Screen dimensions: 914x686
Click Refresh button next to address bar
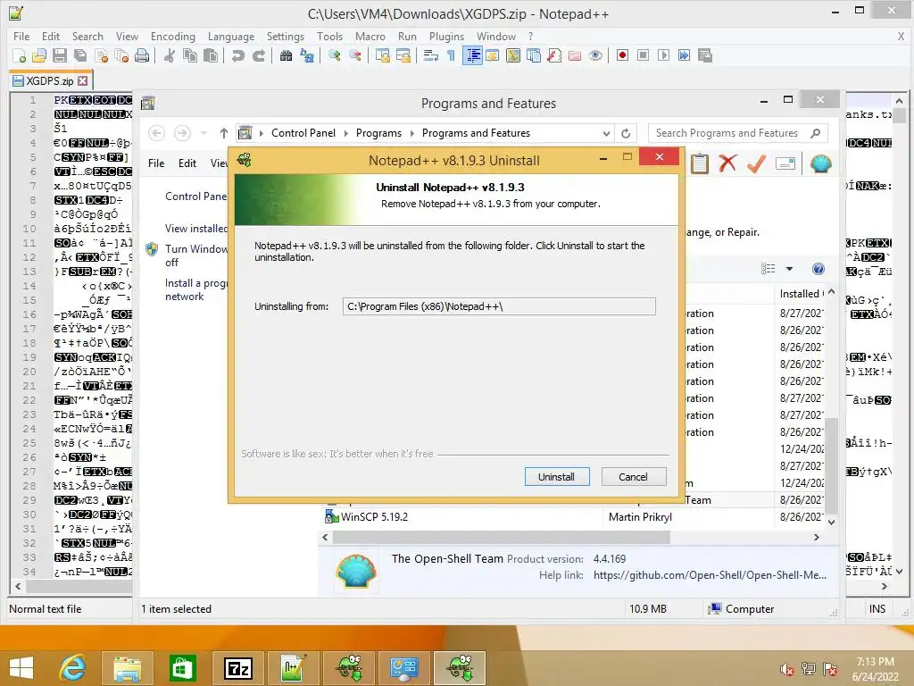(626, 133)
